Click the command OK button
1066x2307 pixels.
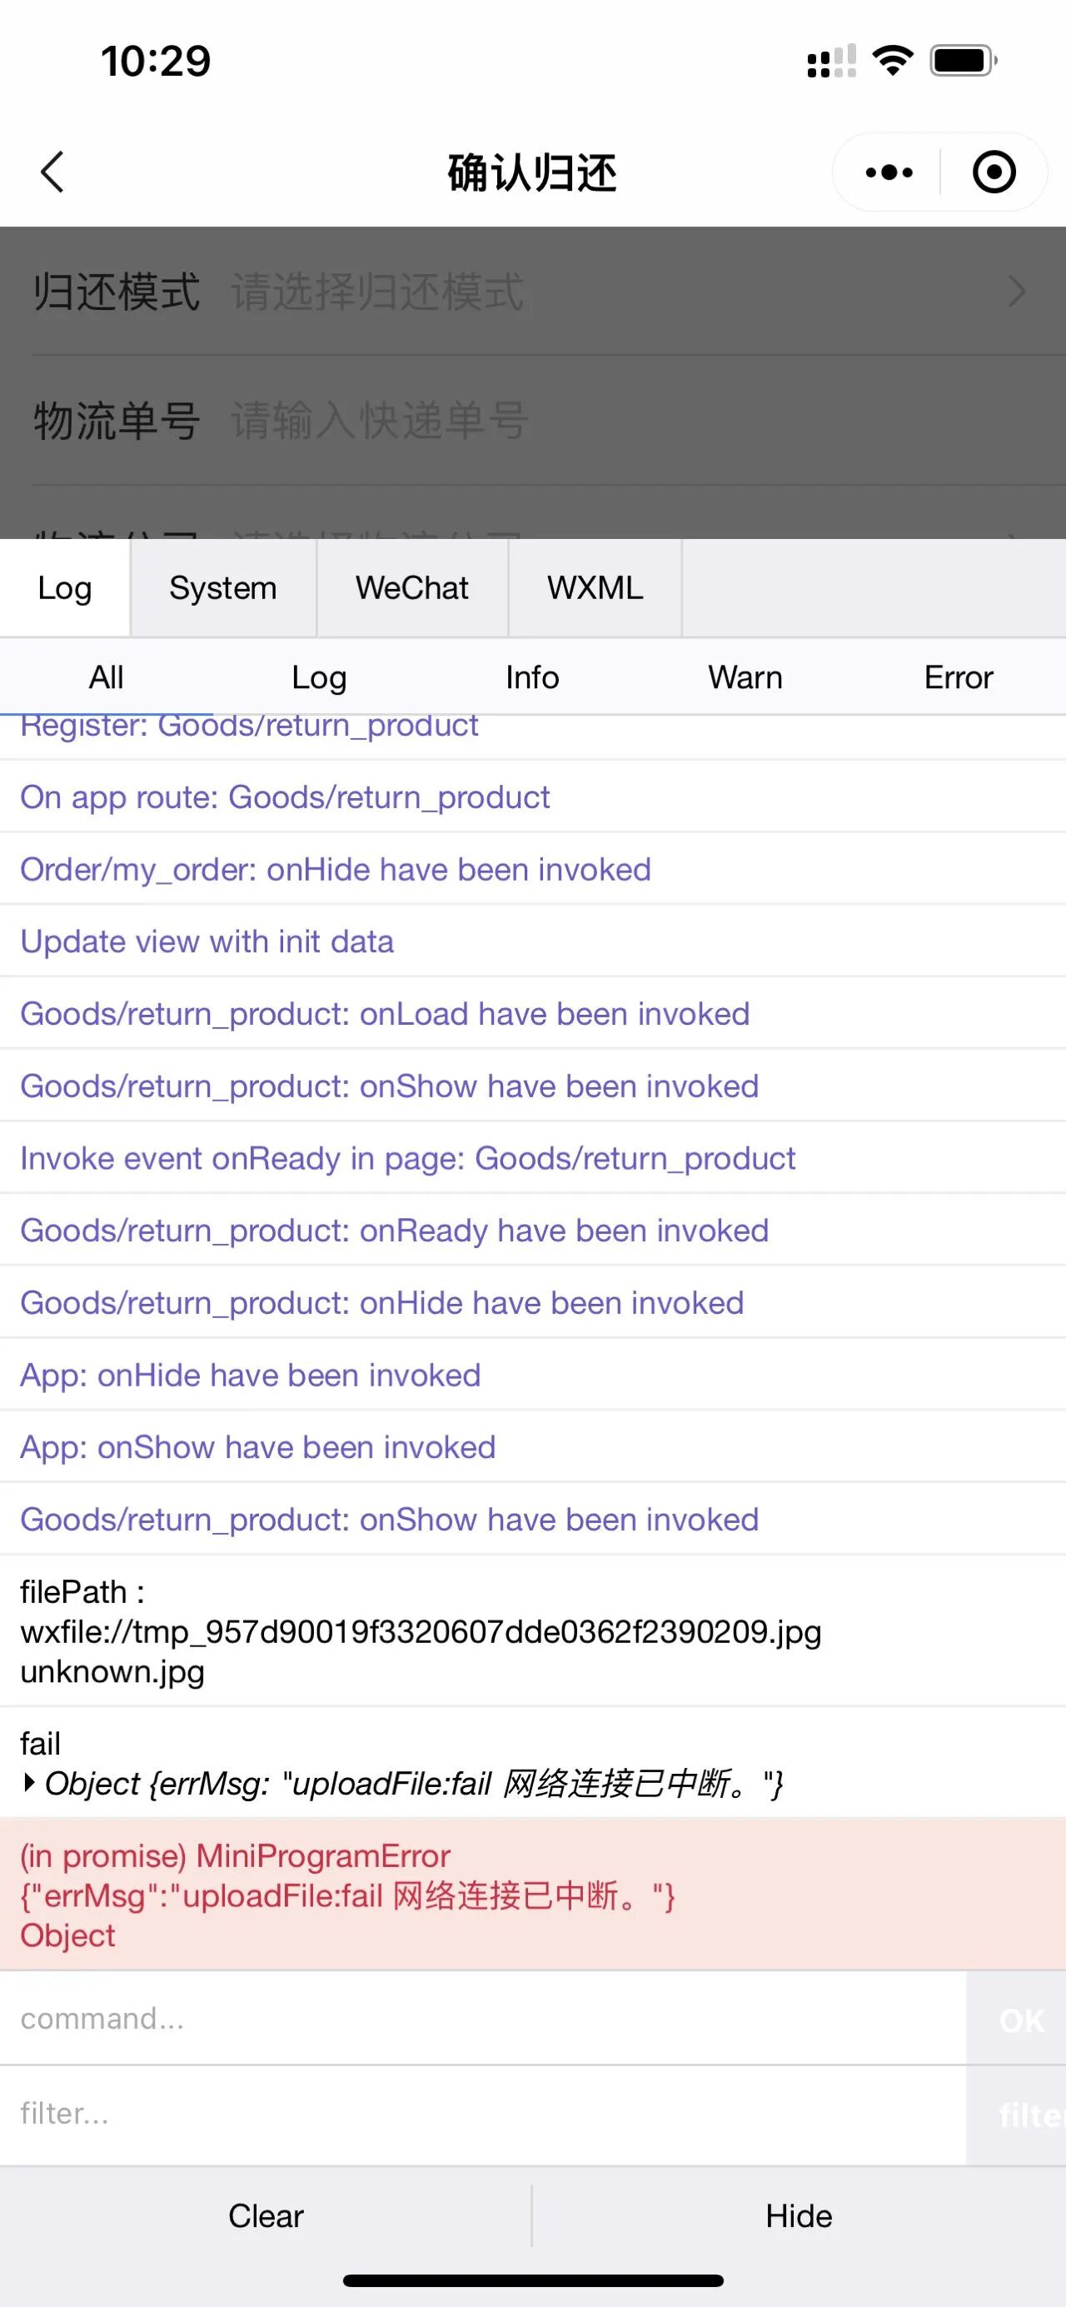point(1020,2021)
